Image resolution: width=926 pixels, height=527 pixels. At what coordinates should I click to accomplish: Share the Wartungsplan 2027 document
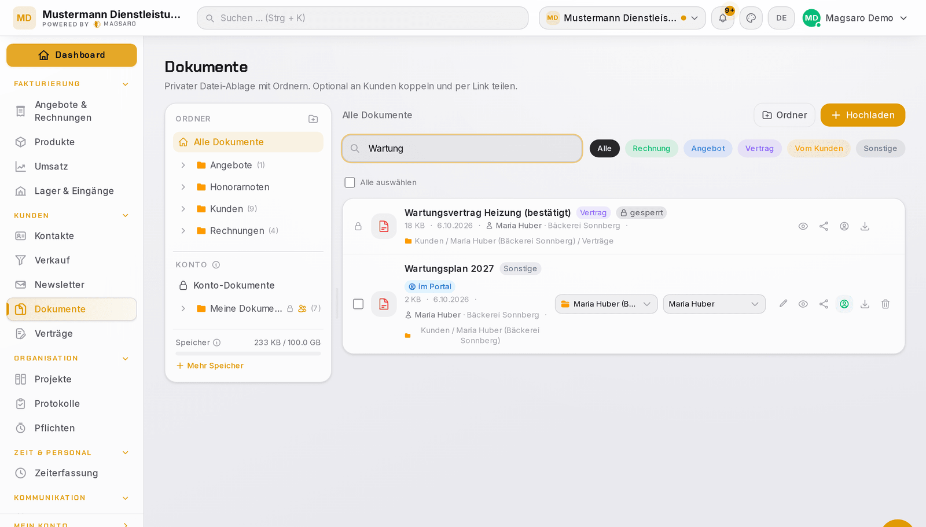point(824,304)
